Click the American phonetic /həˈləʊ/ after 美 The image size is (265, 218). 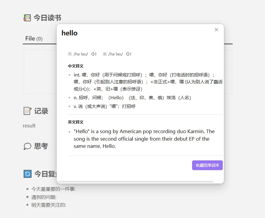tap(116, 54)
